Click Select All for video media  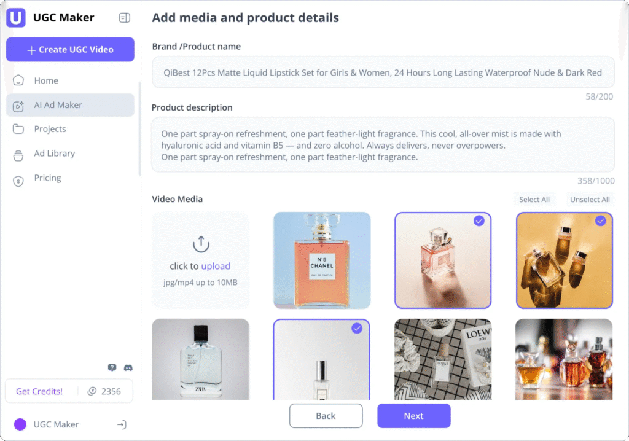click(x=534, y=200)
